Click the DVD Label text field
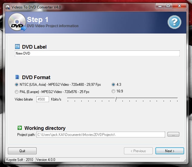 pyautogui.click(x=97, y=53)
